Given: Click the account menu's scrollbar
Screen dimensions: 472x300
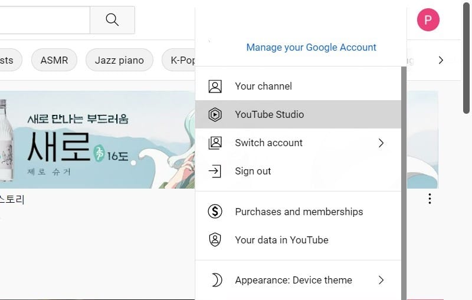Looking at the screenshot, I should coord(404,183).
